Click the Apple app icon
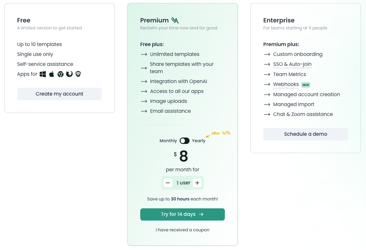The image size is (366, 250). click(52, 74)
